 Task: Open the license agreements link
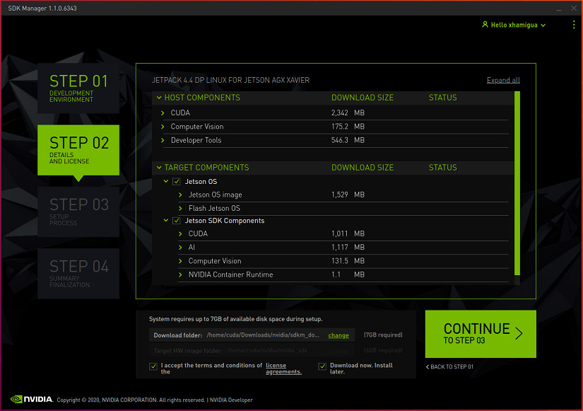[x=283, y=369]
